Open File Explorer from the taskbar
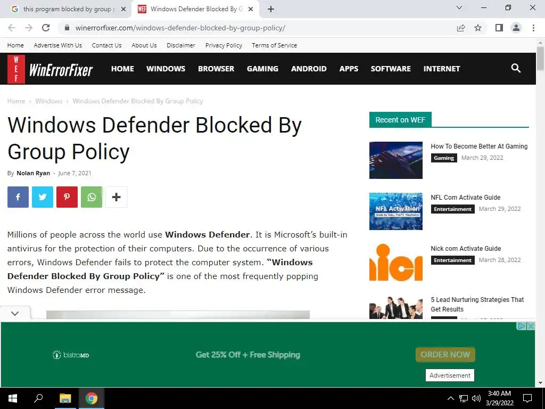Image resolution: width=545 pixels, height=409 pixels. [65, 398]
